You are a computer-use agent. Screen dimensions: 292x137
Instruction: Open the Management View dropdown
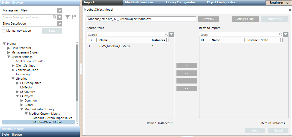[60, 11]
